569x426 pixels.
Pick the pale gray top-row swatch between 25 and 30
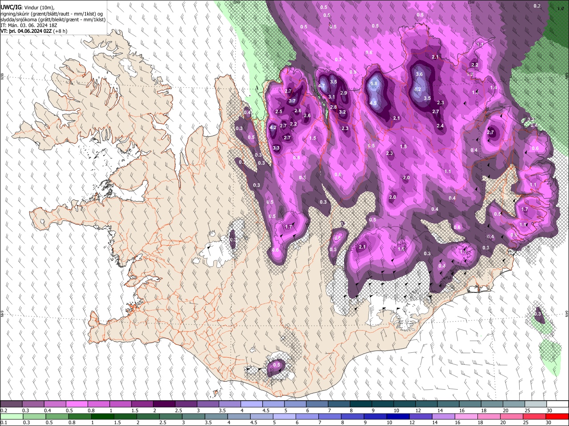coord(536,404)
